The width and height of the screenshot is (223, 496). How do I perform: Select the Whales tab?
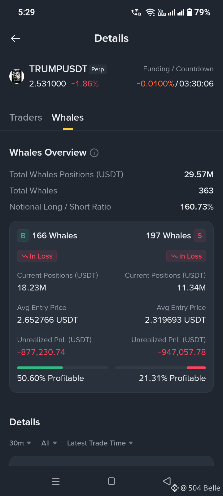click(x=68, y=117)
